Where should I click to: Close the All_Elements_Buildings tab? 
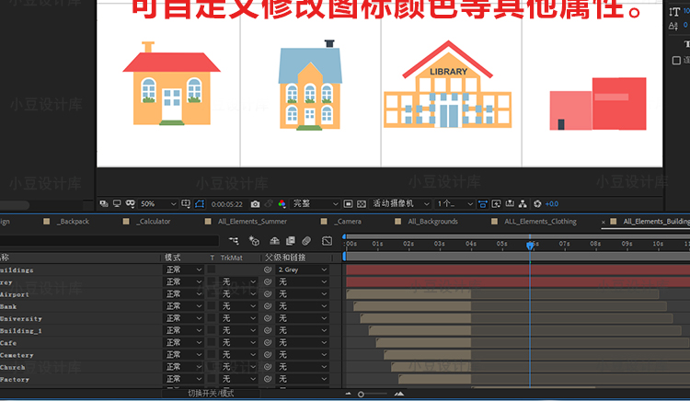click(x=603, y=222)
